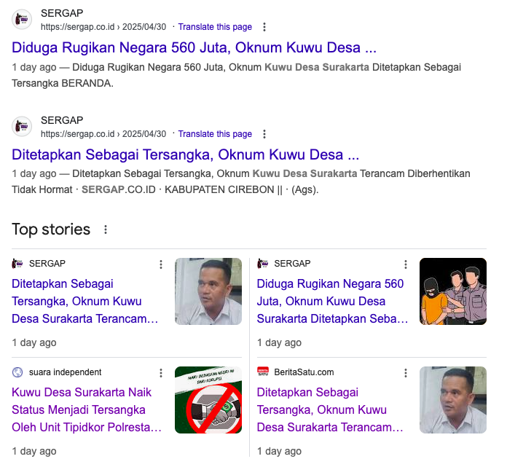Open SERGAP top story 'Diduga Rugikan Negara 560 Juta'

332,301
